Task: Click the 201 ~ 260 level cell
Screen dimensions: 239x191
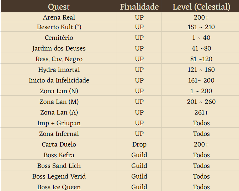Action: tap(201, 101)
